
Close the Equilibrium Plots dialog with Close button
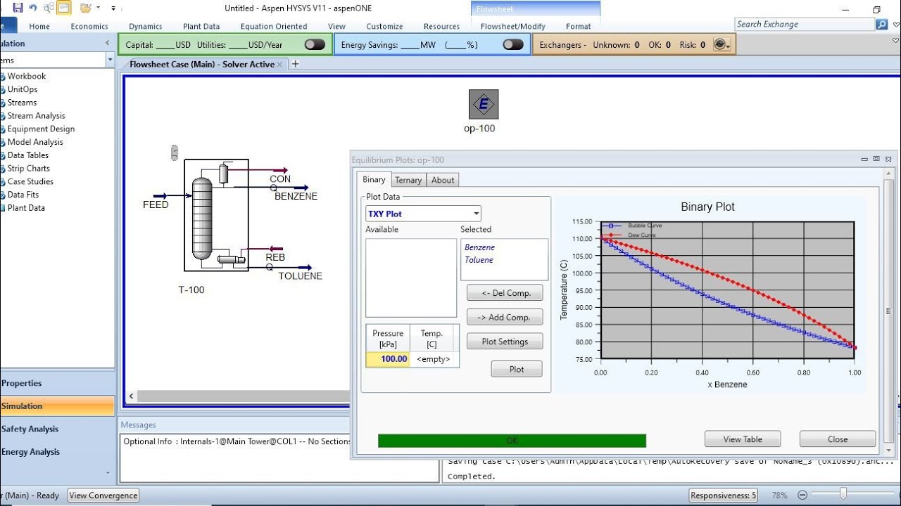[x=838, y=439]
